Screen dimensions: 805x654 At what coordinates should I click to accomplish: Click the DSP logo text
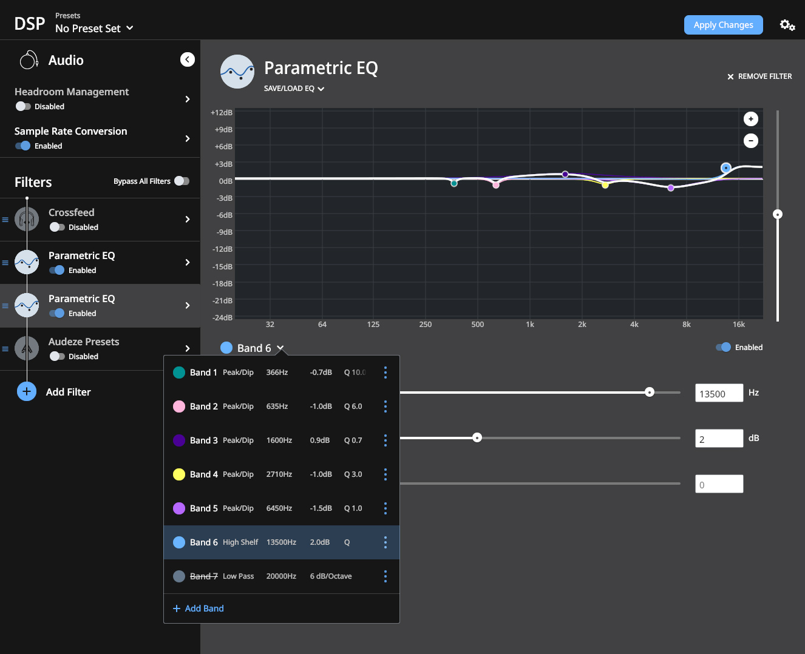(30, 24)
